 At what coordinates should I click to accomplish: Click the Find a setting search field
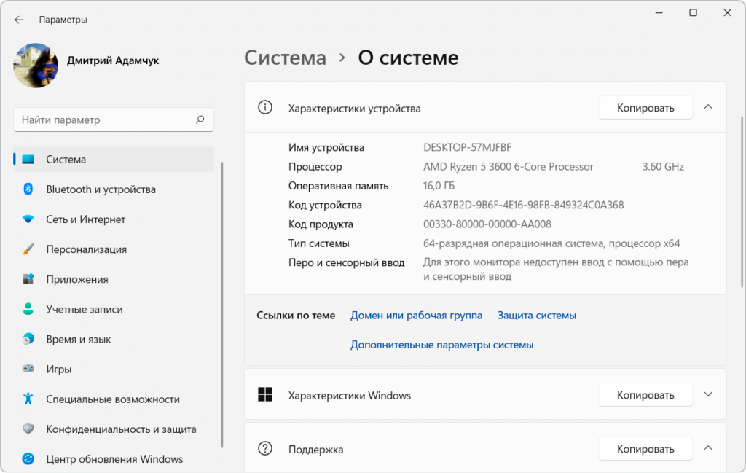coord(106,120)
